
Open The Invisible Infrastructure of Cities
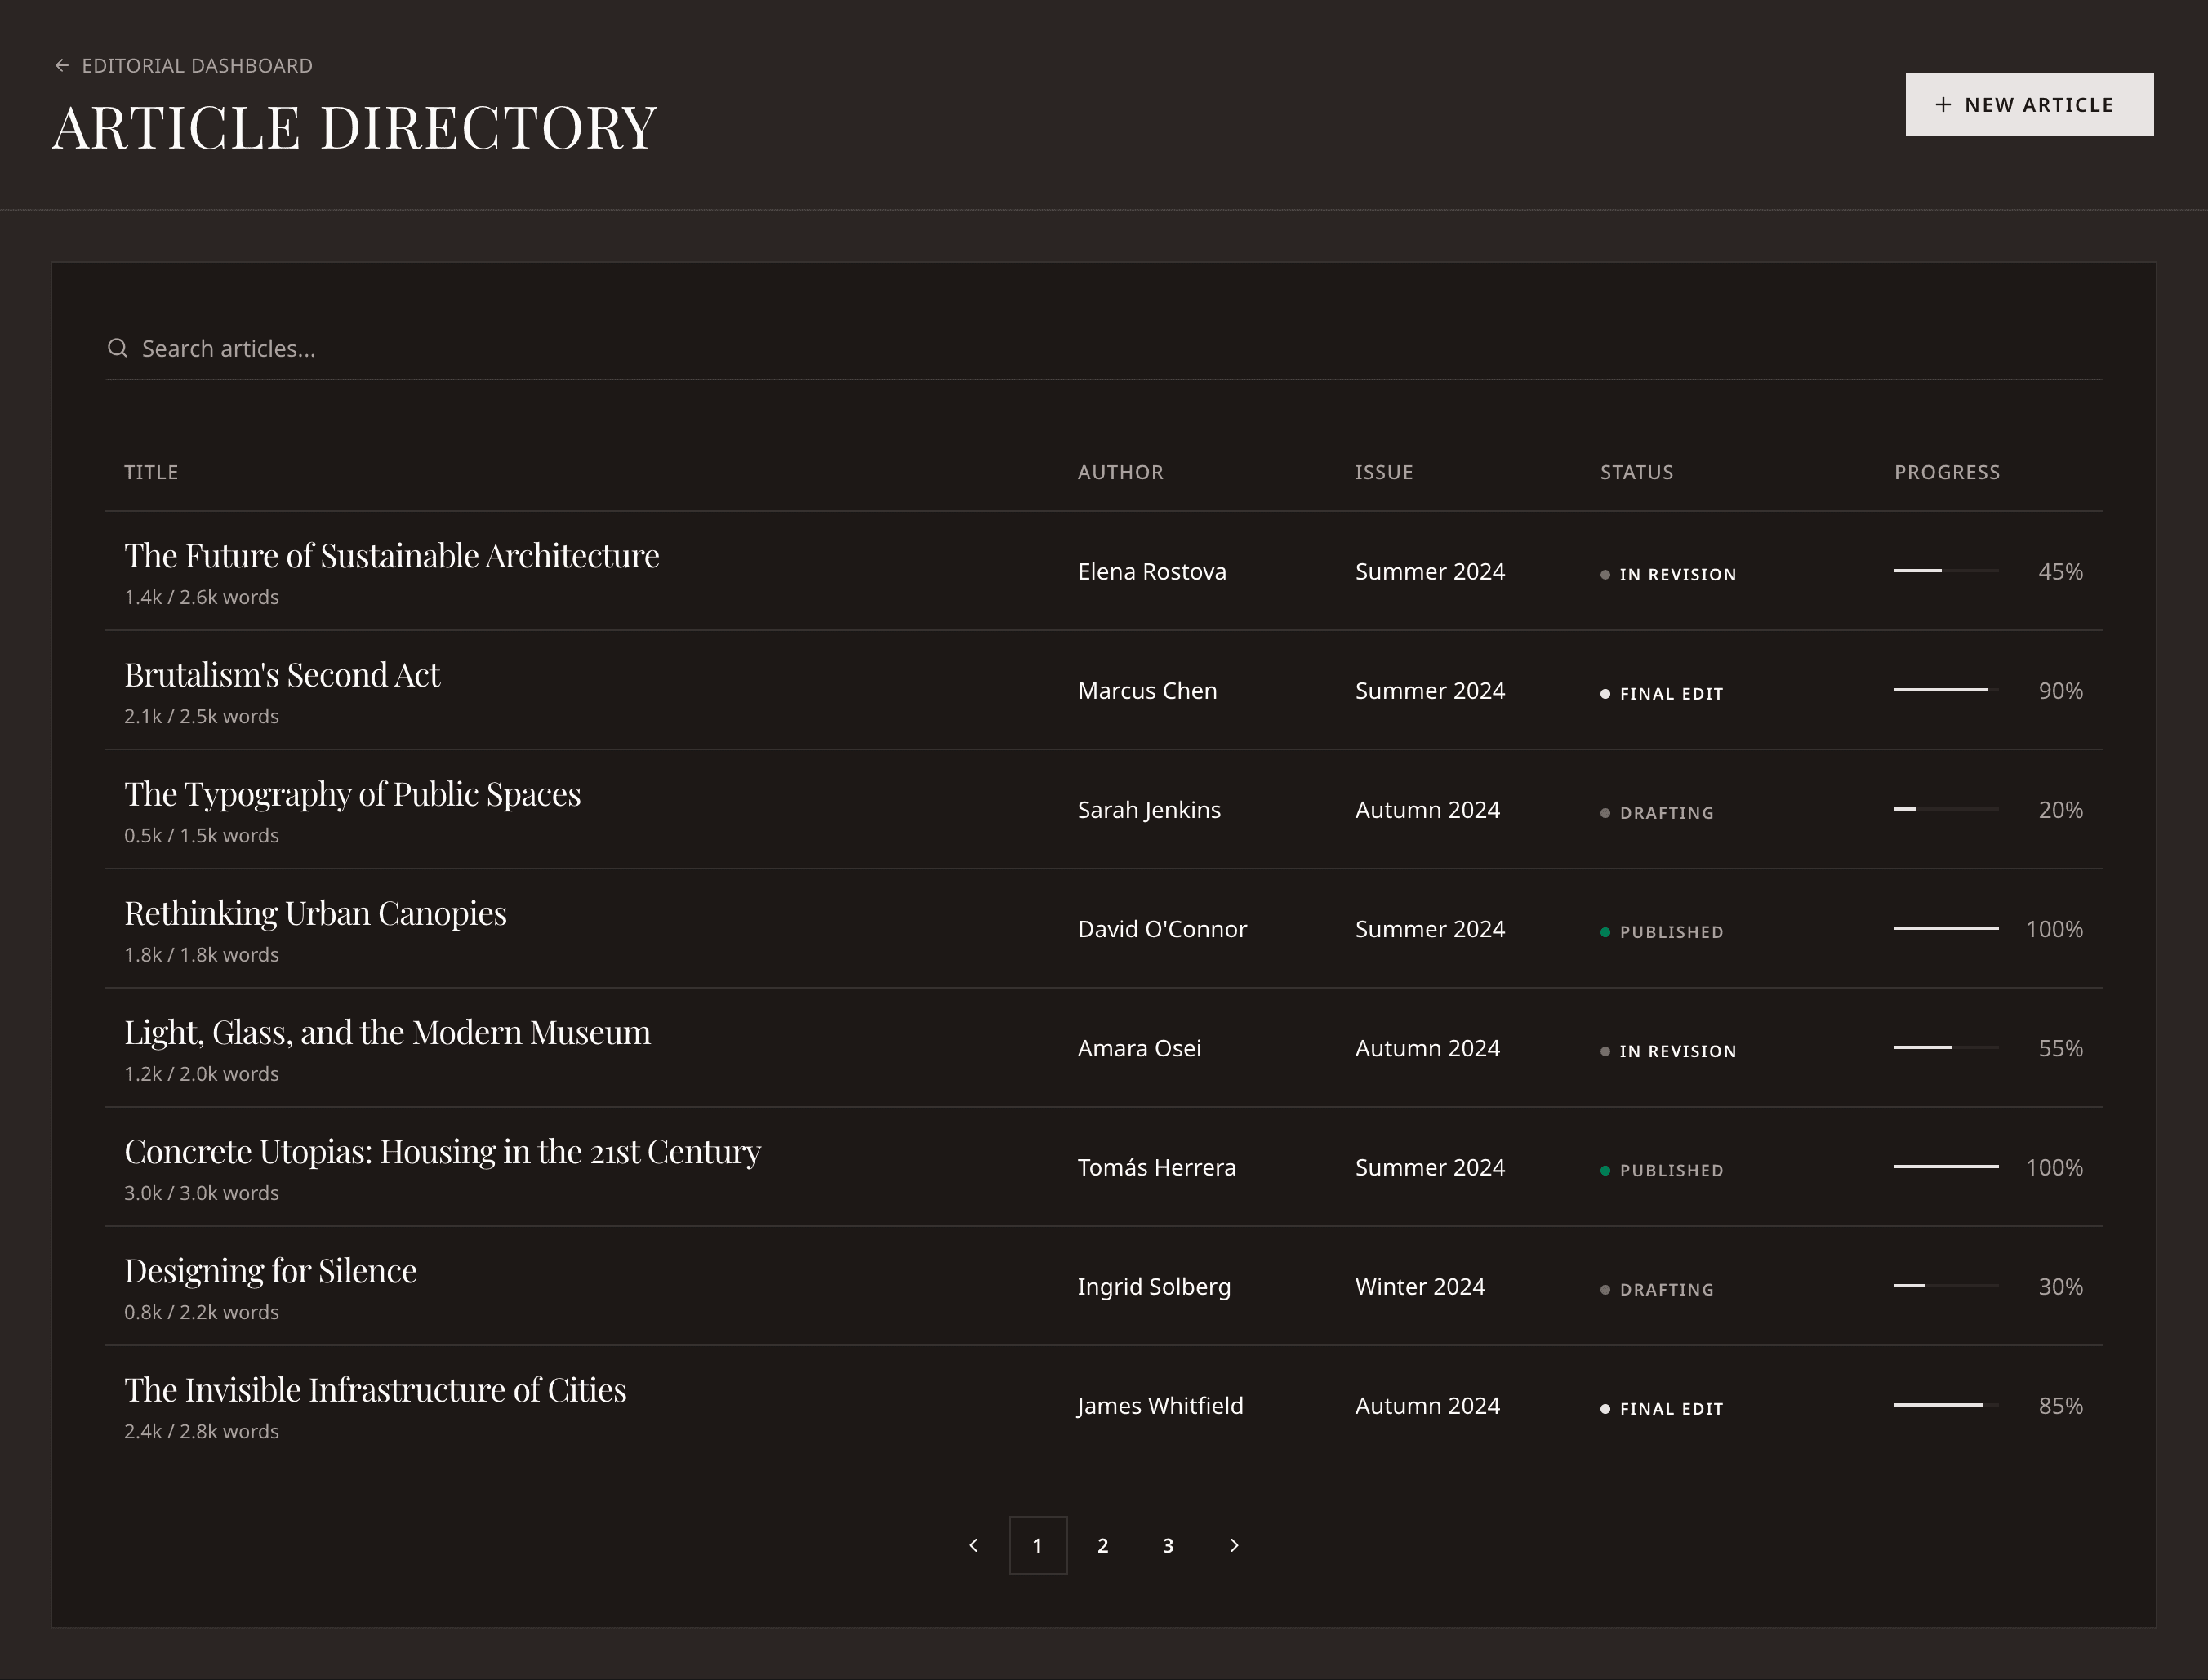tap(375, 1390)
